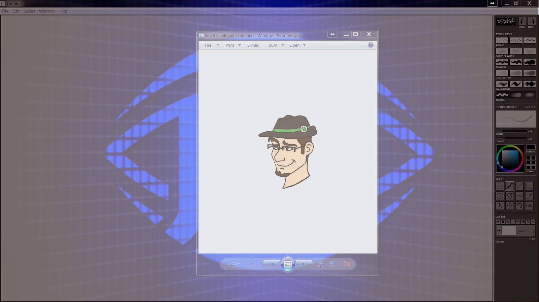Select the wavy-stroke eraser in Erasers row

(x=502, y=95)
